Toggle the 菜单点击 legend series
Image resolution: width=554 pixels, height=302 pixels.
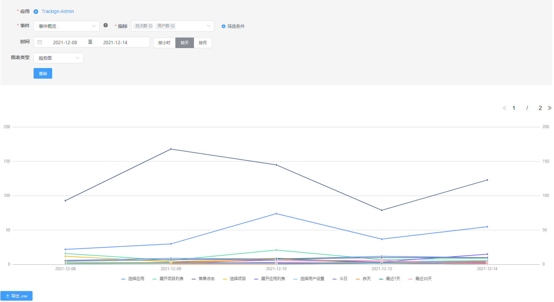pos(203,279)
